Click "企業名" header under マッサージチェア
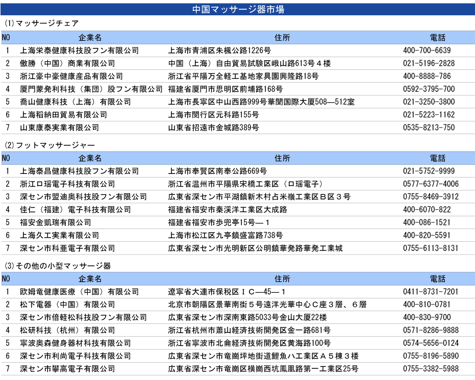The width and height of the screenshot is (475, 380). coord(90,38)
